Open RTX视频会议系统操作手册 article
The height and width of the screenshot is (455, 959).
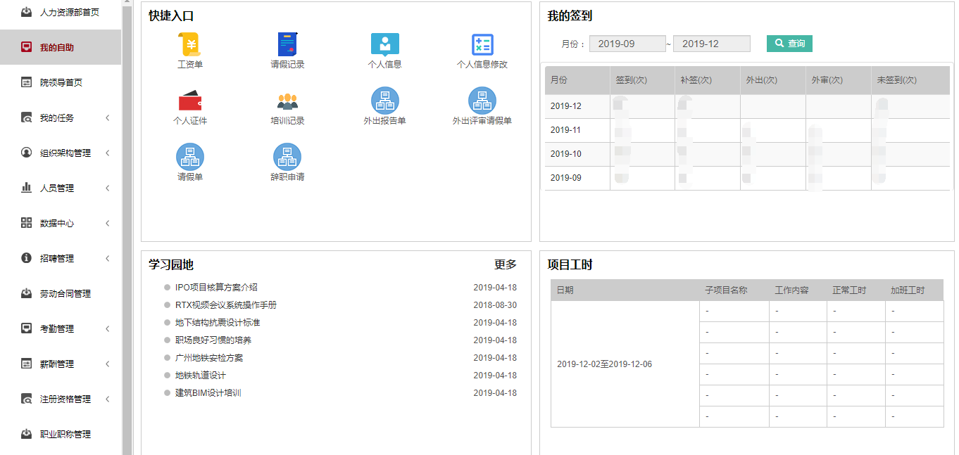coord(226,305)
